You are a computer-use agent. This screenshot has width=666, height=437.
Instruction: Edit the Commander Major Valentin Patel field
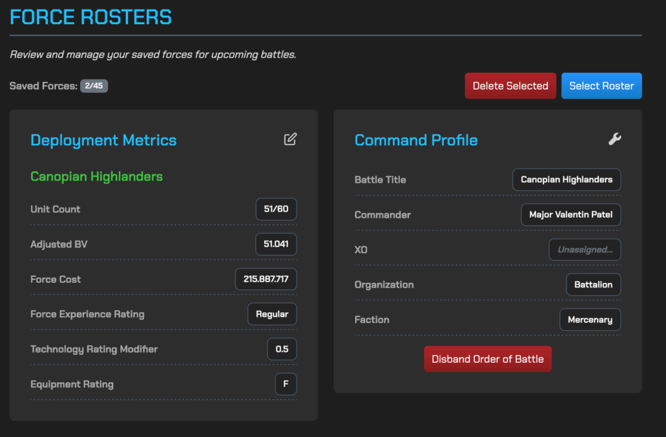point(570,215)
